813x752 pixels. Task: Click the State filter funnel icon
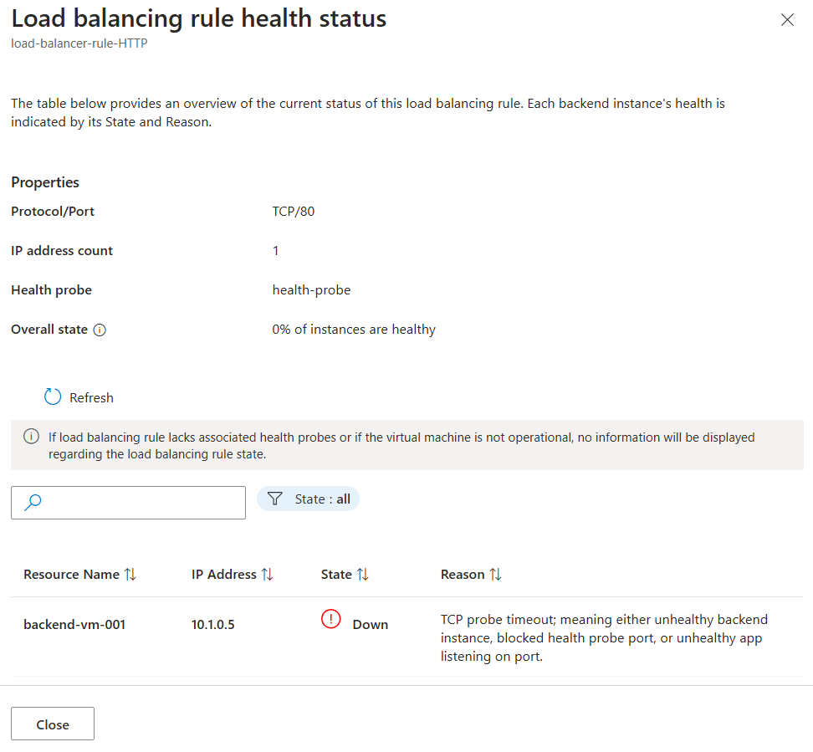coord(274,499)
